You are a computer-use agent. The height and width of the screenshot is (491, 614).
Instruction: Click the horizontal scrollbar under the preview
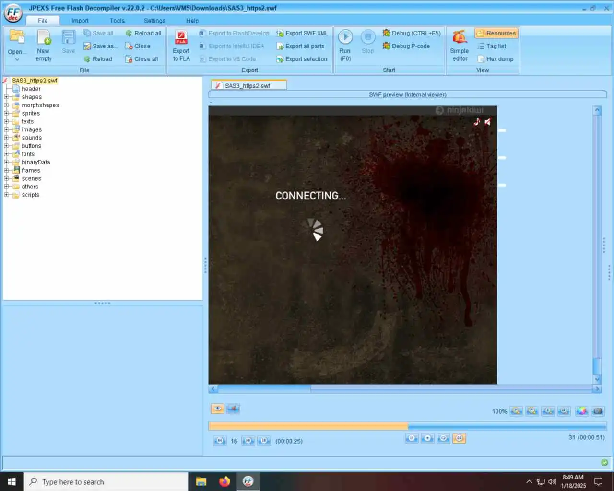tap(405, 389)
